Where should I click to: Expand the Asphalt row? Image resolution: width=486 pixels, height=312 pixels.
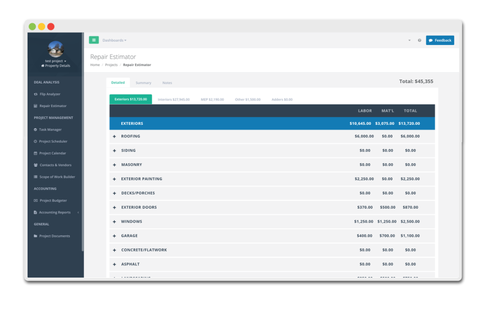114,264
